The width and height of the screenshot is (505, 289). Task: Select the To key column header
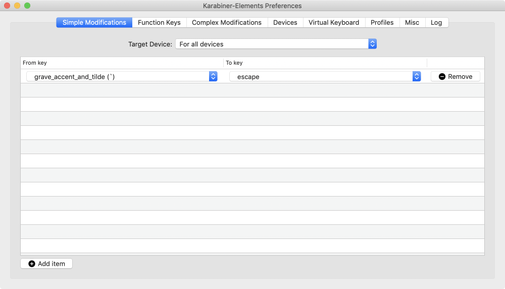coord(325,63)
